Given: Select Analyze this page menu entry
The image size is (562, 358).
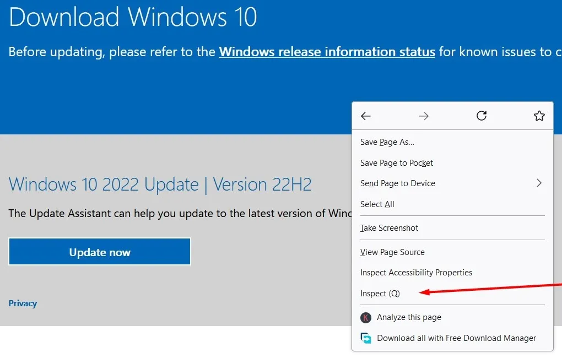Looking at the screenshot, I should point(452,317).
